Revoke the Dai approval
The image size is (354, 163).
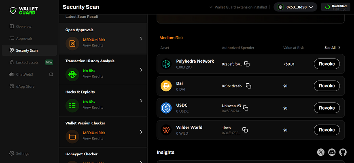tap(326, 86)
